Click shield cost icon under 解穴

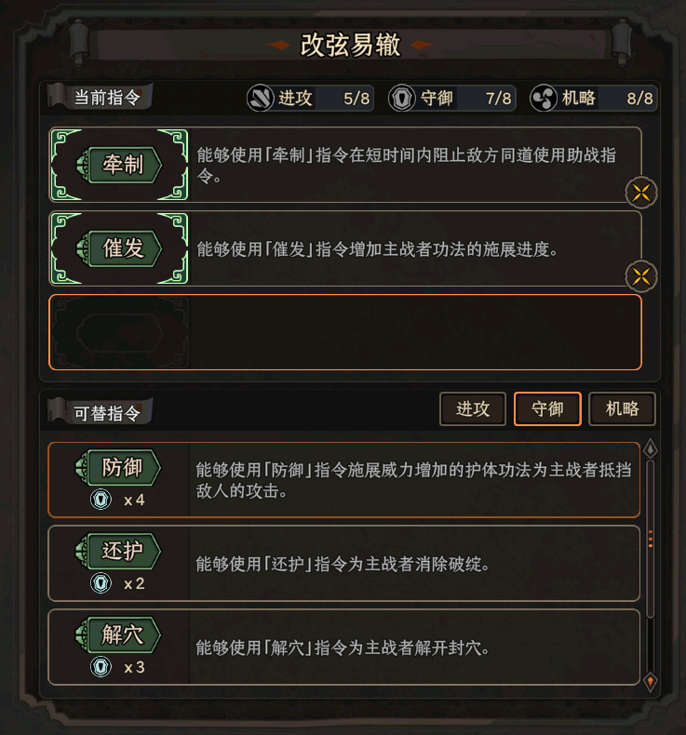(101, 667)
